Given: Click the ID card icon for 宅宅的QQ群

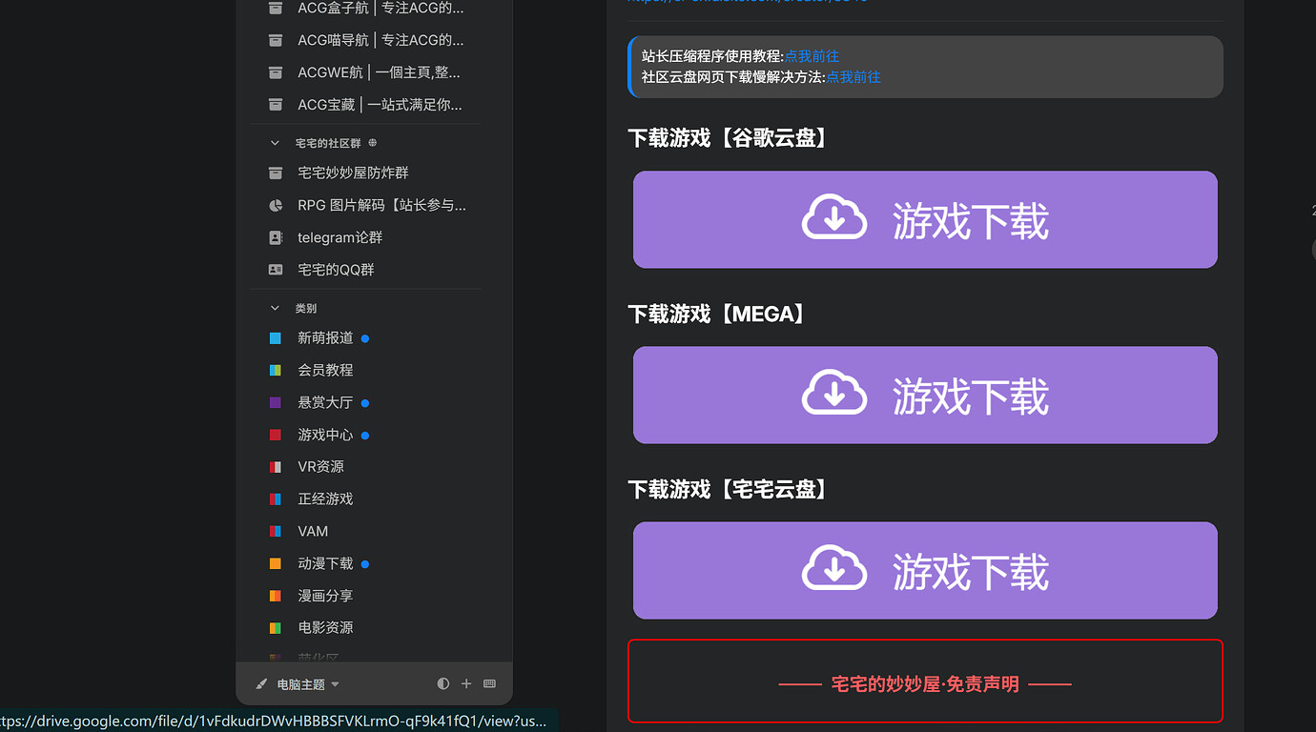Looking at the screenshot, I should coord(276,270).
